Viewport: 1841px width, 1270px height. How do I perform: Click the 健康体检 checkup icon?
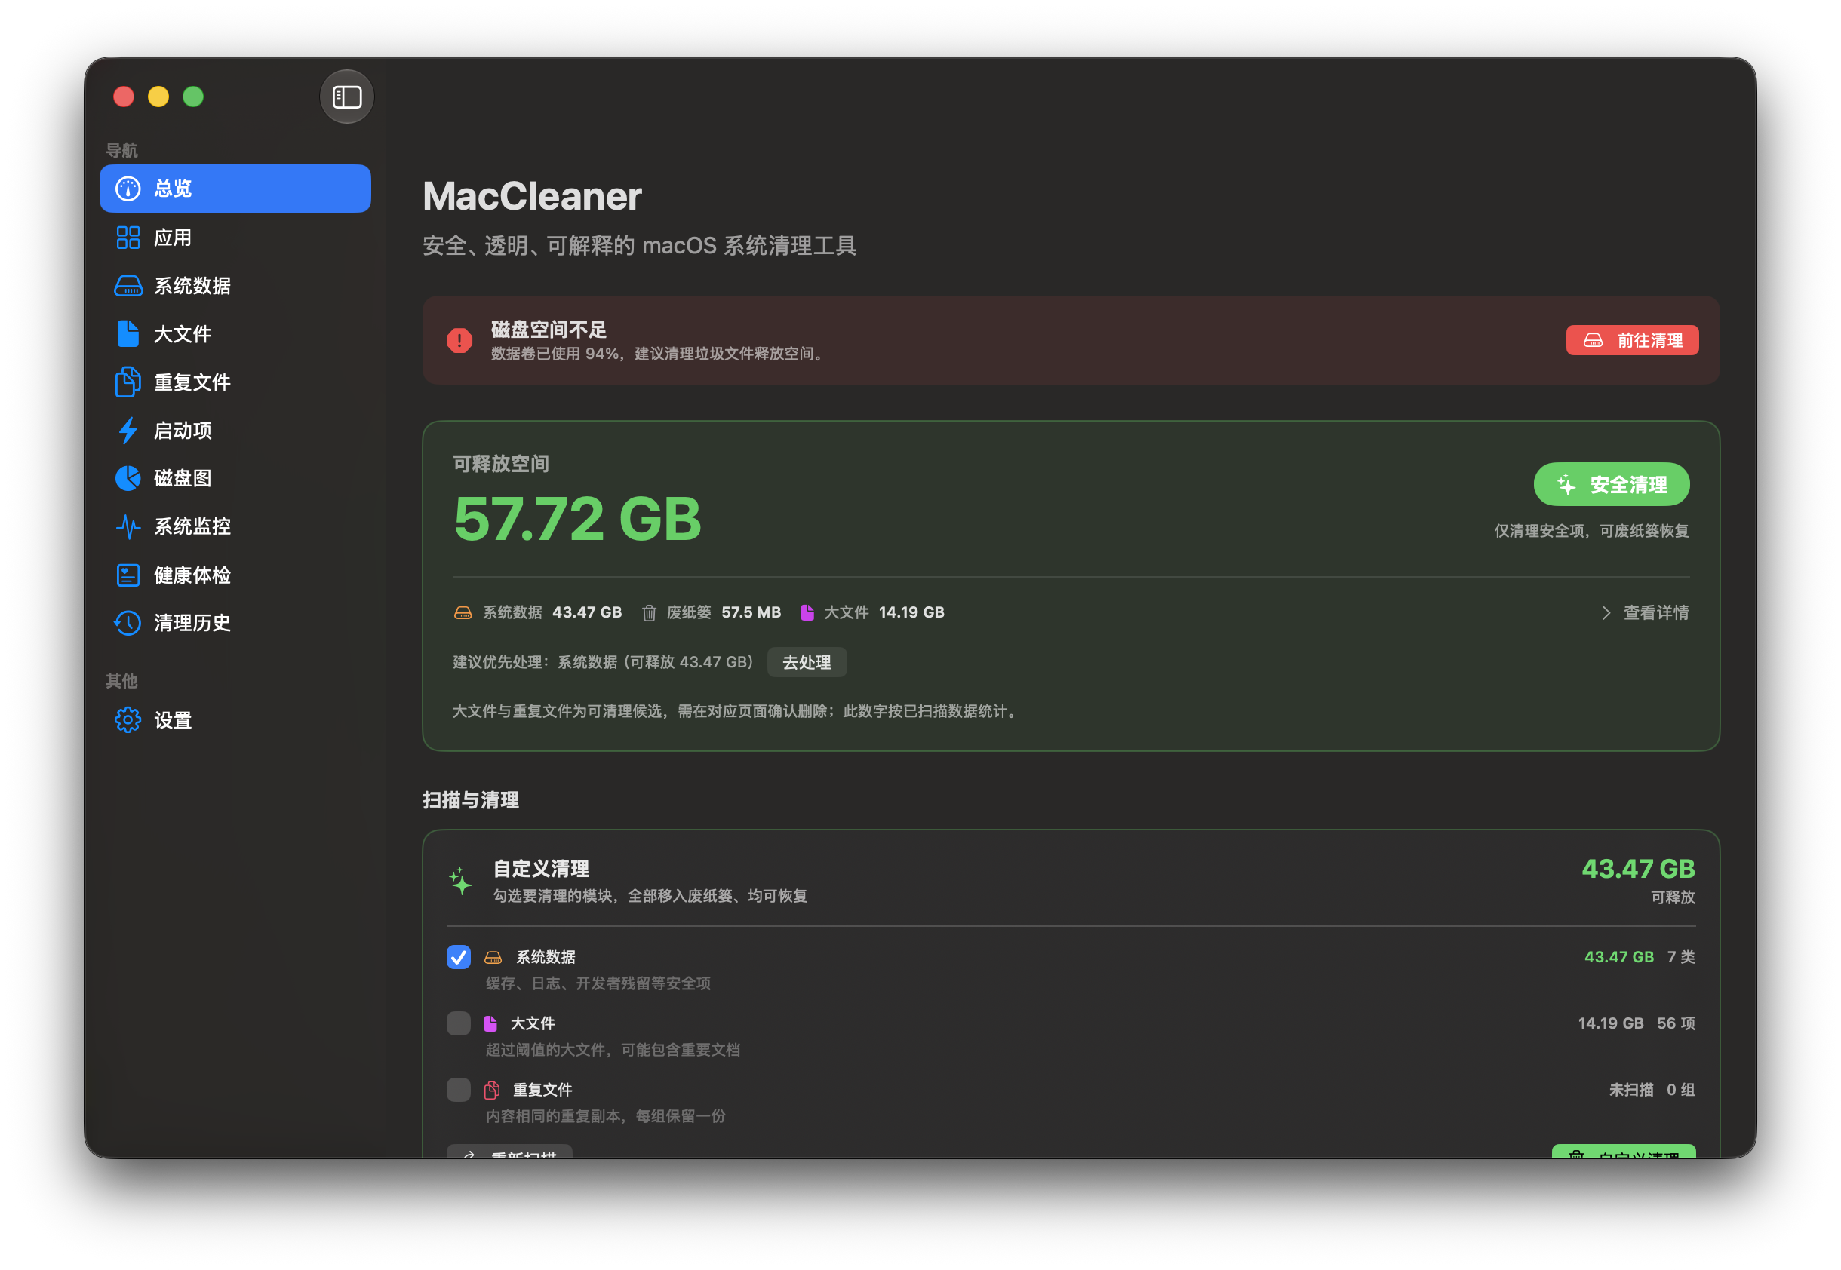128,575
